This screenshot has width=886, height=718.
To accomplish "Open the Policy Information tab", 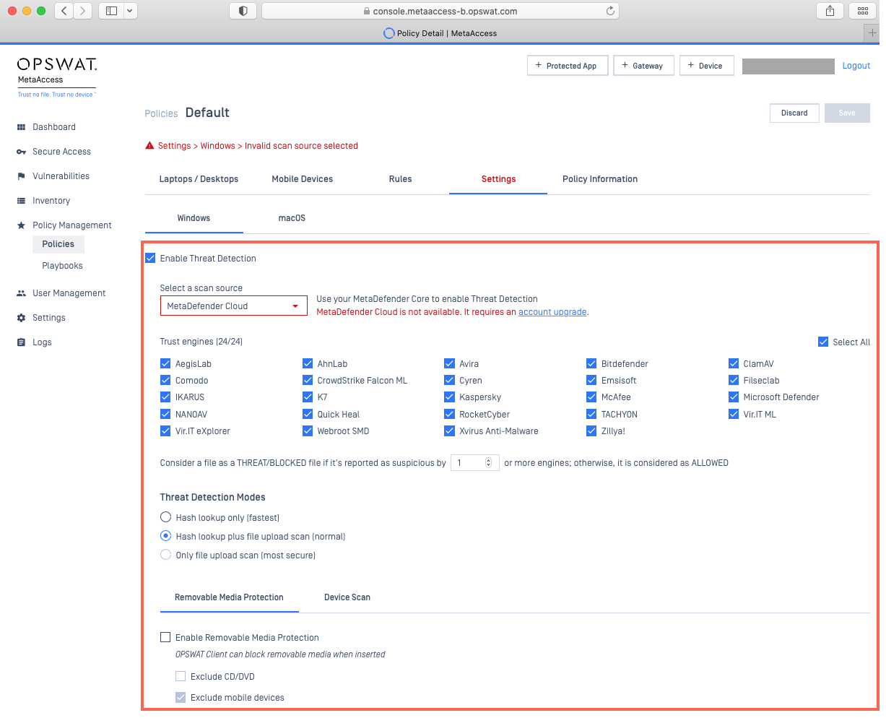I will [600, 179].
